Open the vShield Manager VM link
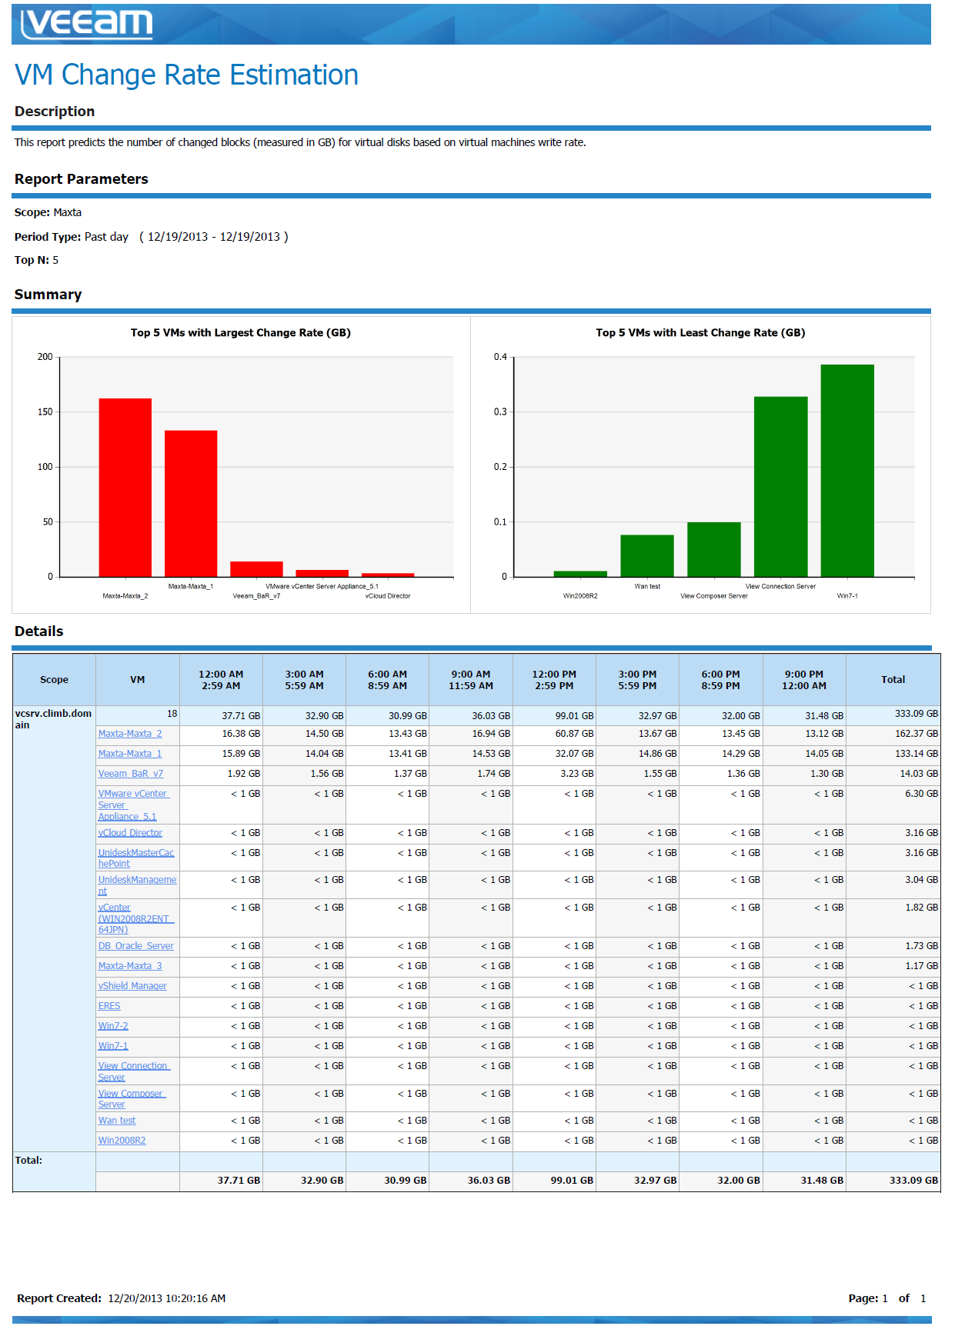This screenshot has width=955, height=1336. click(x=132, y=986)
